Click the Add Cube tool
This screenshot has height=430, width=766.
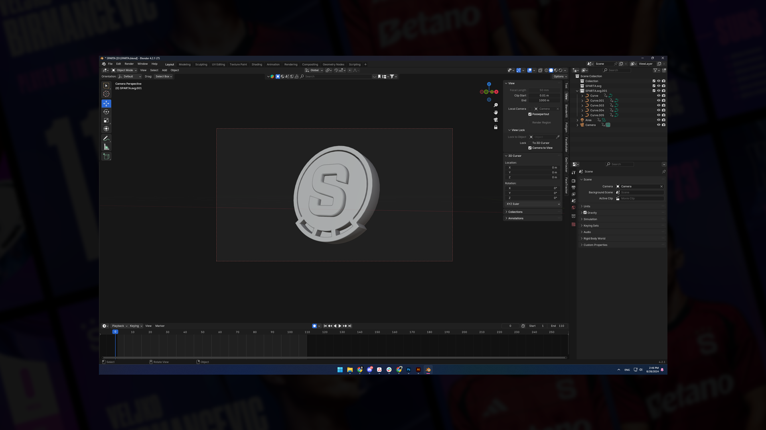(x=106, y=156)
